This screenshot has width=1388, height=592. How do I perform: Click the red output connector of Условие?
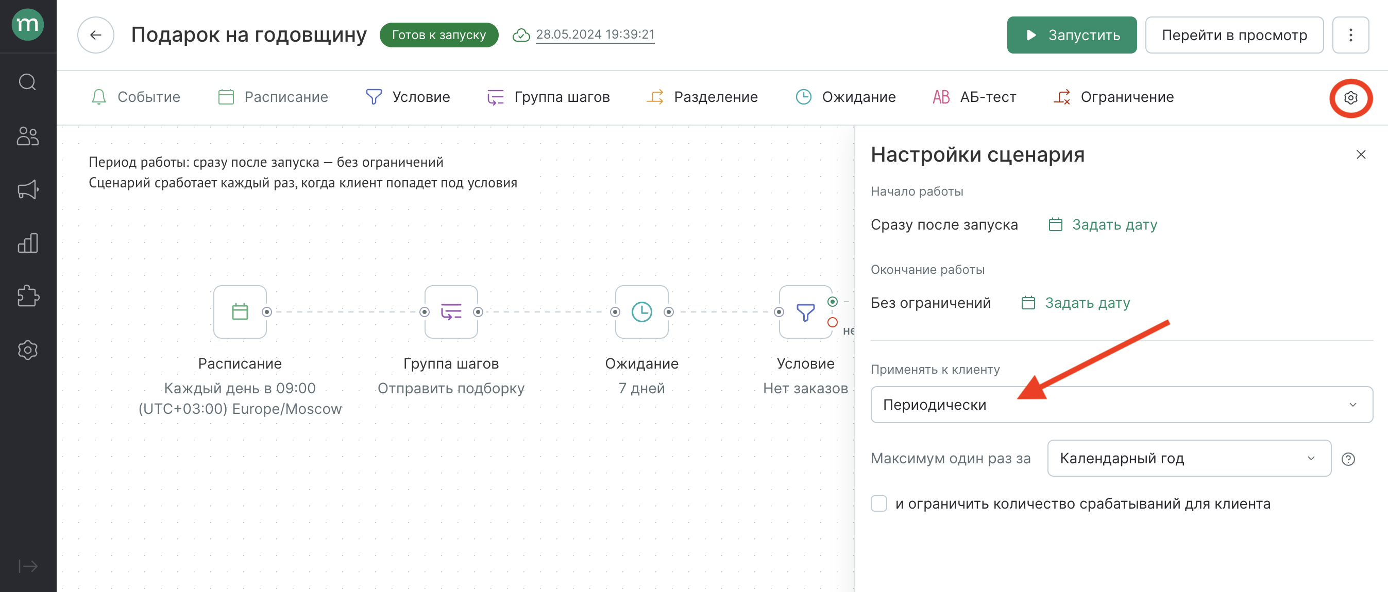tap(833, 322)
